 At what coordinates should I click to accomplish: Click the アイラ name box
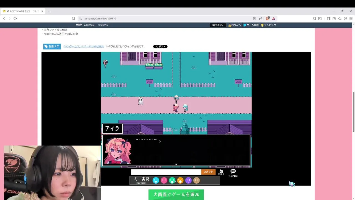[112, 129]
